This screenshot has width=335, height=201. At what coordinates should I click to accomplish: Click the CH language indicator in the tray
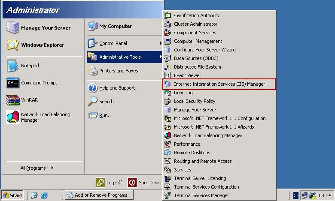click(295, 195)
